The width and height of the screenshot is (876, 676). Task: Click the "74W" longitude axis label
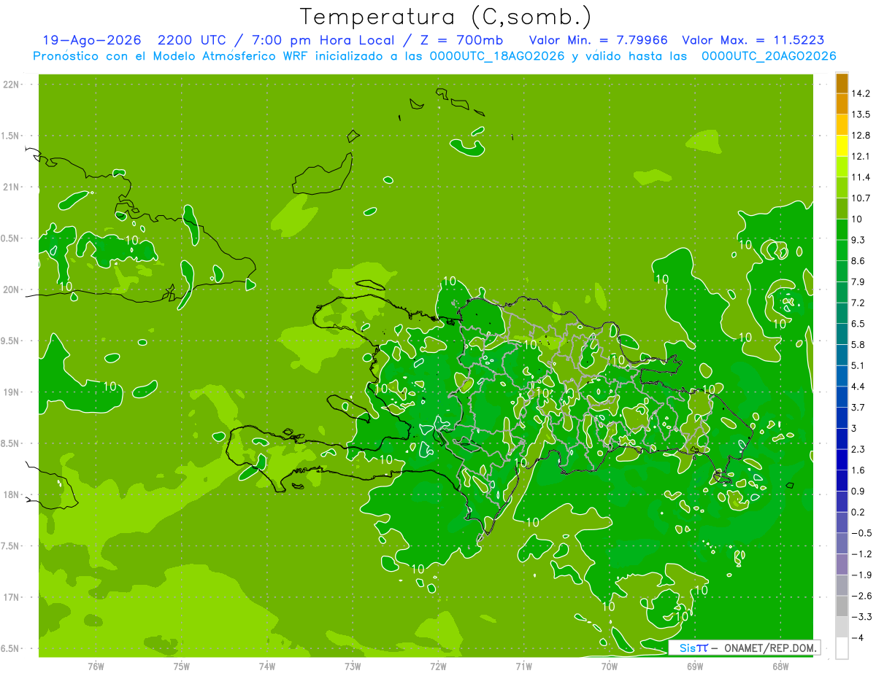[267, 666]
